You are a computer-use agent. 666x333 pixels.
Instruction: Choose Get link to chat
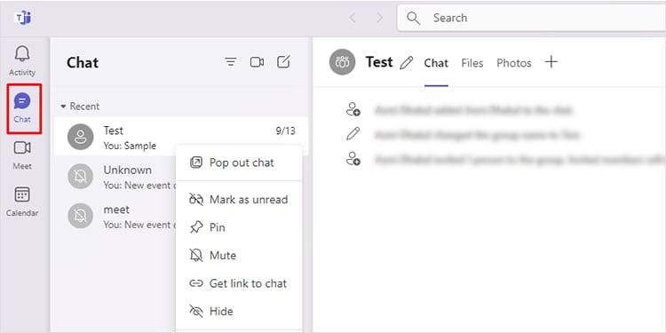pos(239,283)
